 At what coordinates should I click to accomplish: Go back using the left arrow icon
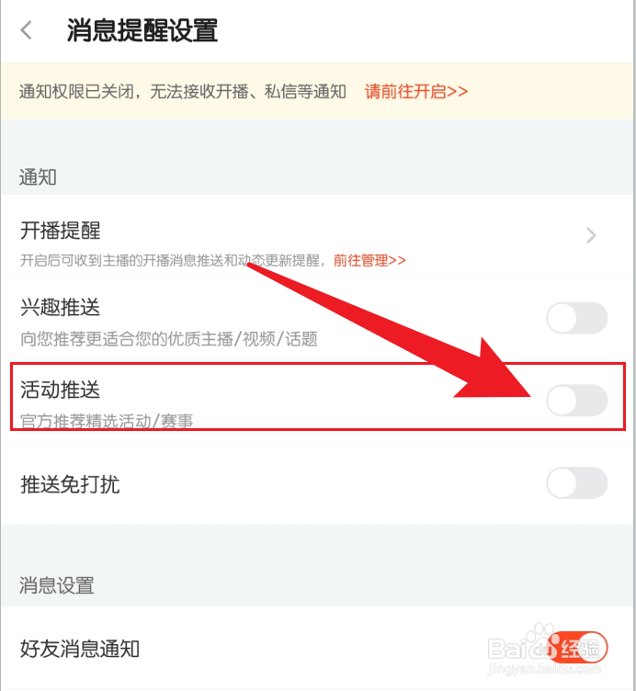(27, 30)
